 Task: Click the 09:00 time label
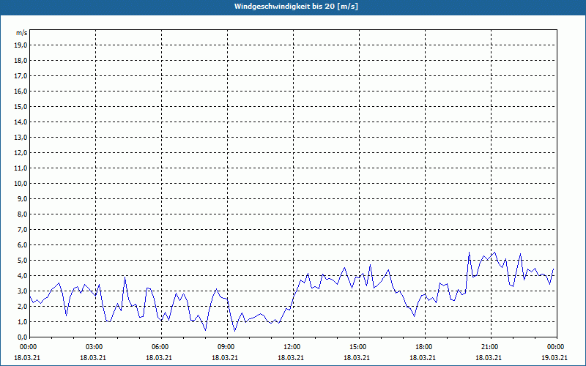tap(227, 347)
